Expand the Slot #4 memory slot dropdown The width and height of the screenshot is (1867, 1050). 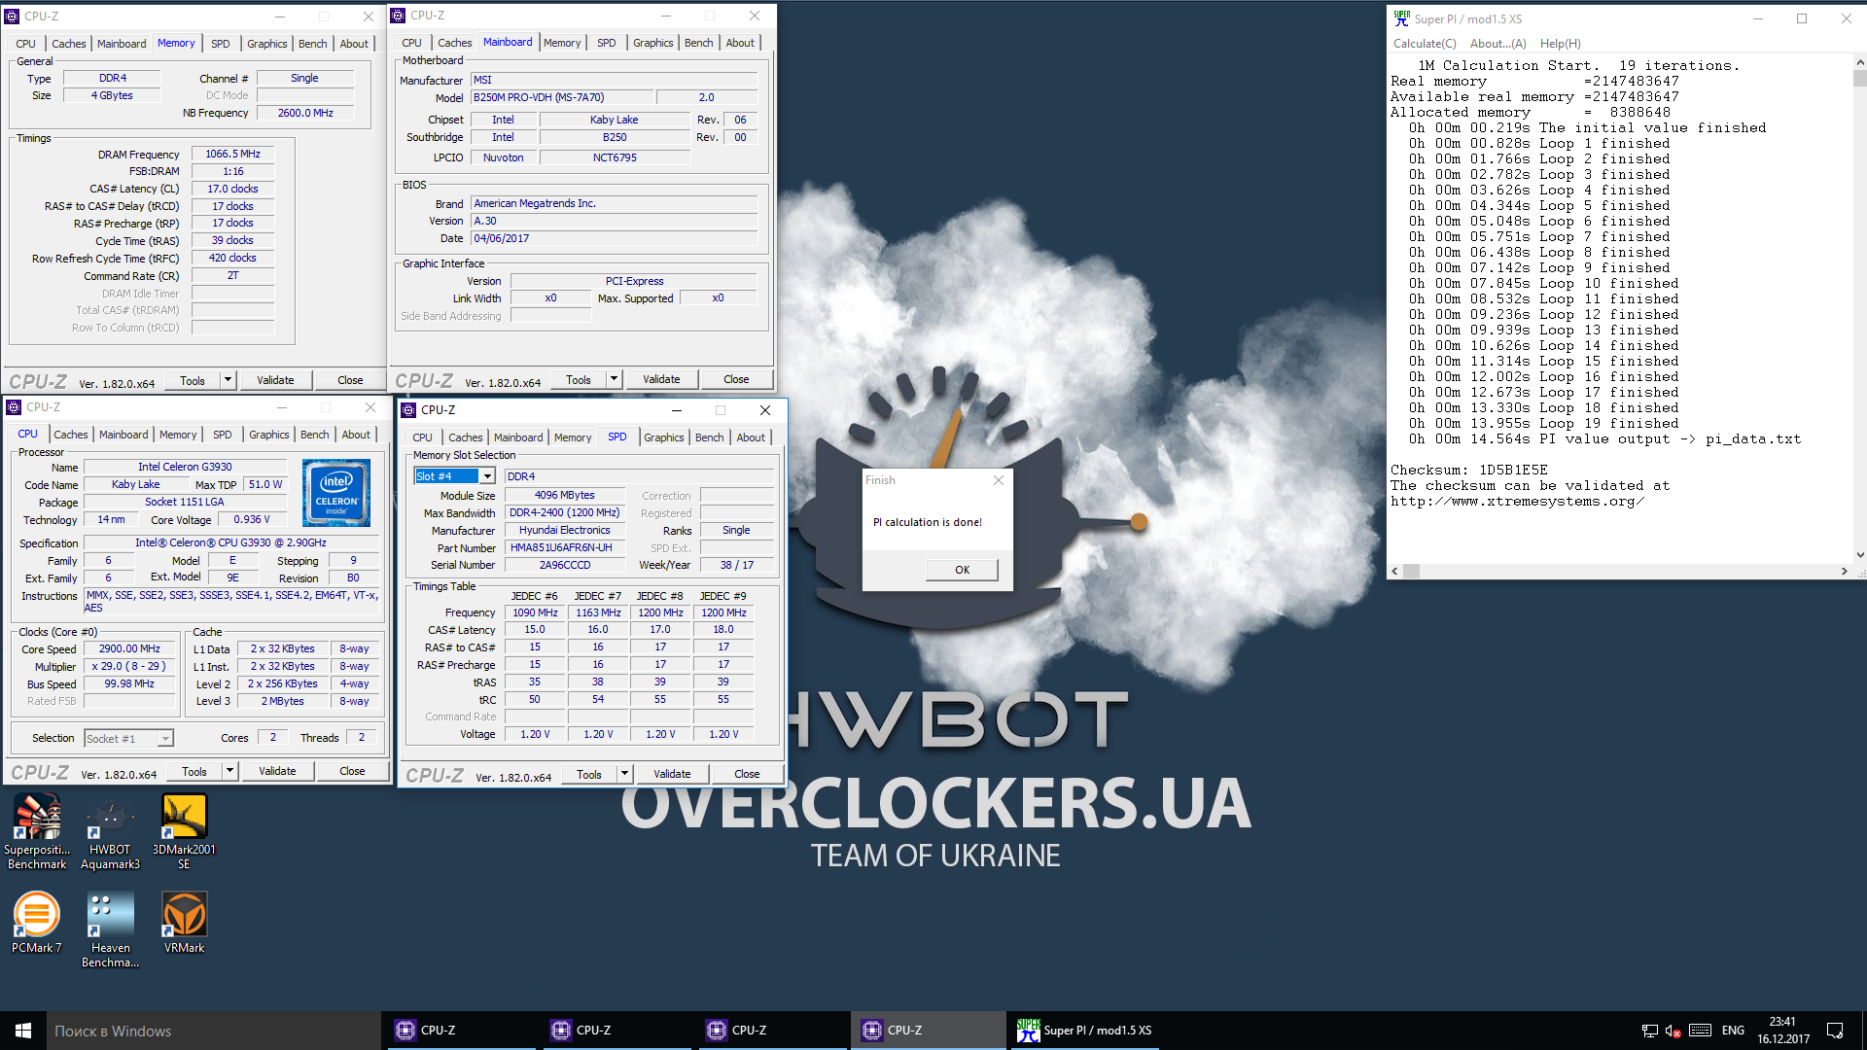click(x=487, y=476)
